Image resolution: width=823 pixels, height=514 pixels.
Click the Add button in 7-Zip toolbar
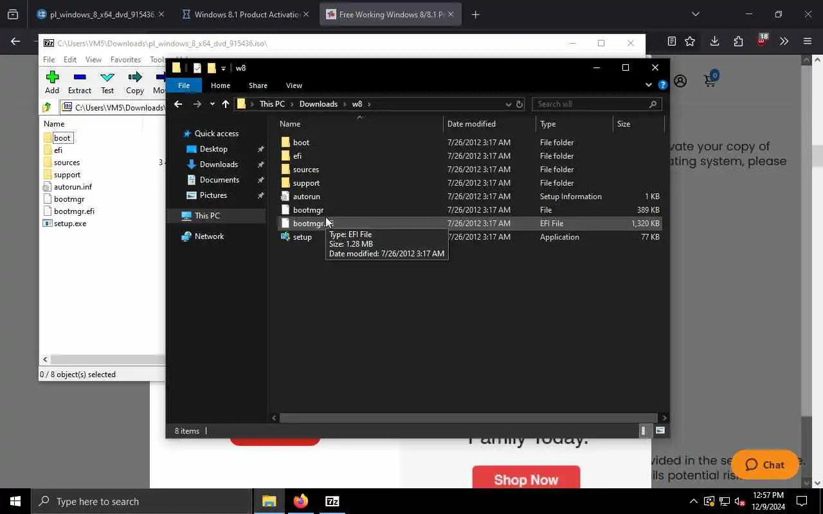click(52, 83)
